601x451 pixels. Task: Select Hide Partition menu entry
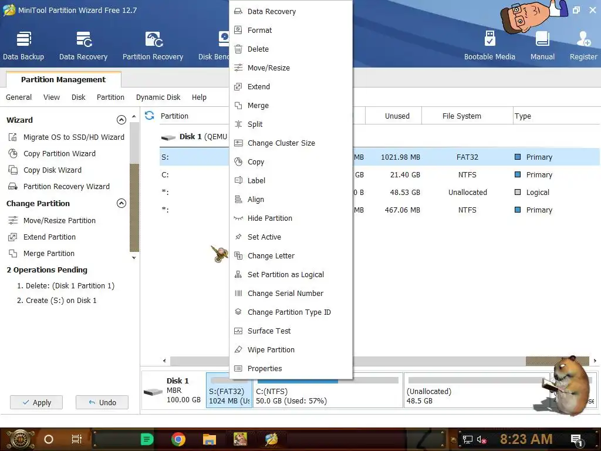291,218
